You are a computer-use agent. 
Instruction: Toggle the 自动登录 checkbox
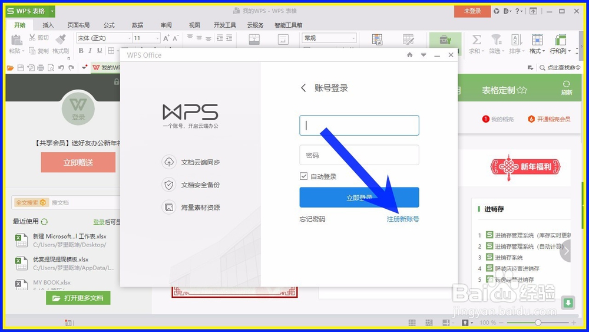coord(303,176)
